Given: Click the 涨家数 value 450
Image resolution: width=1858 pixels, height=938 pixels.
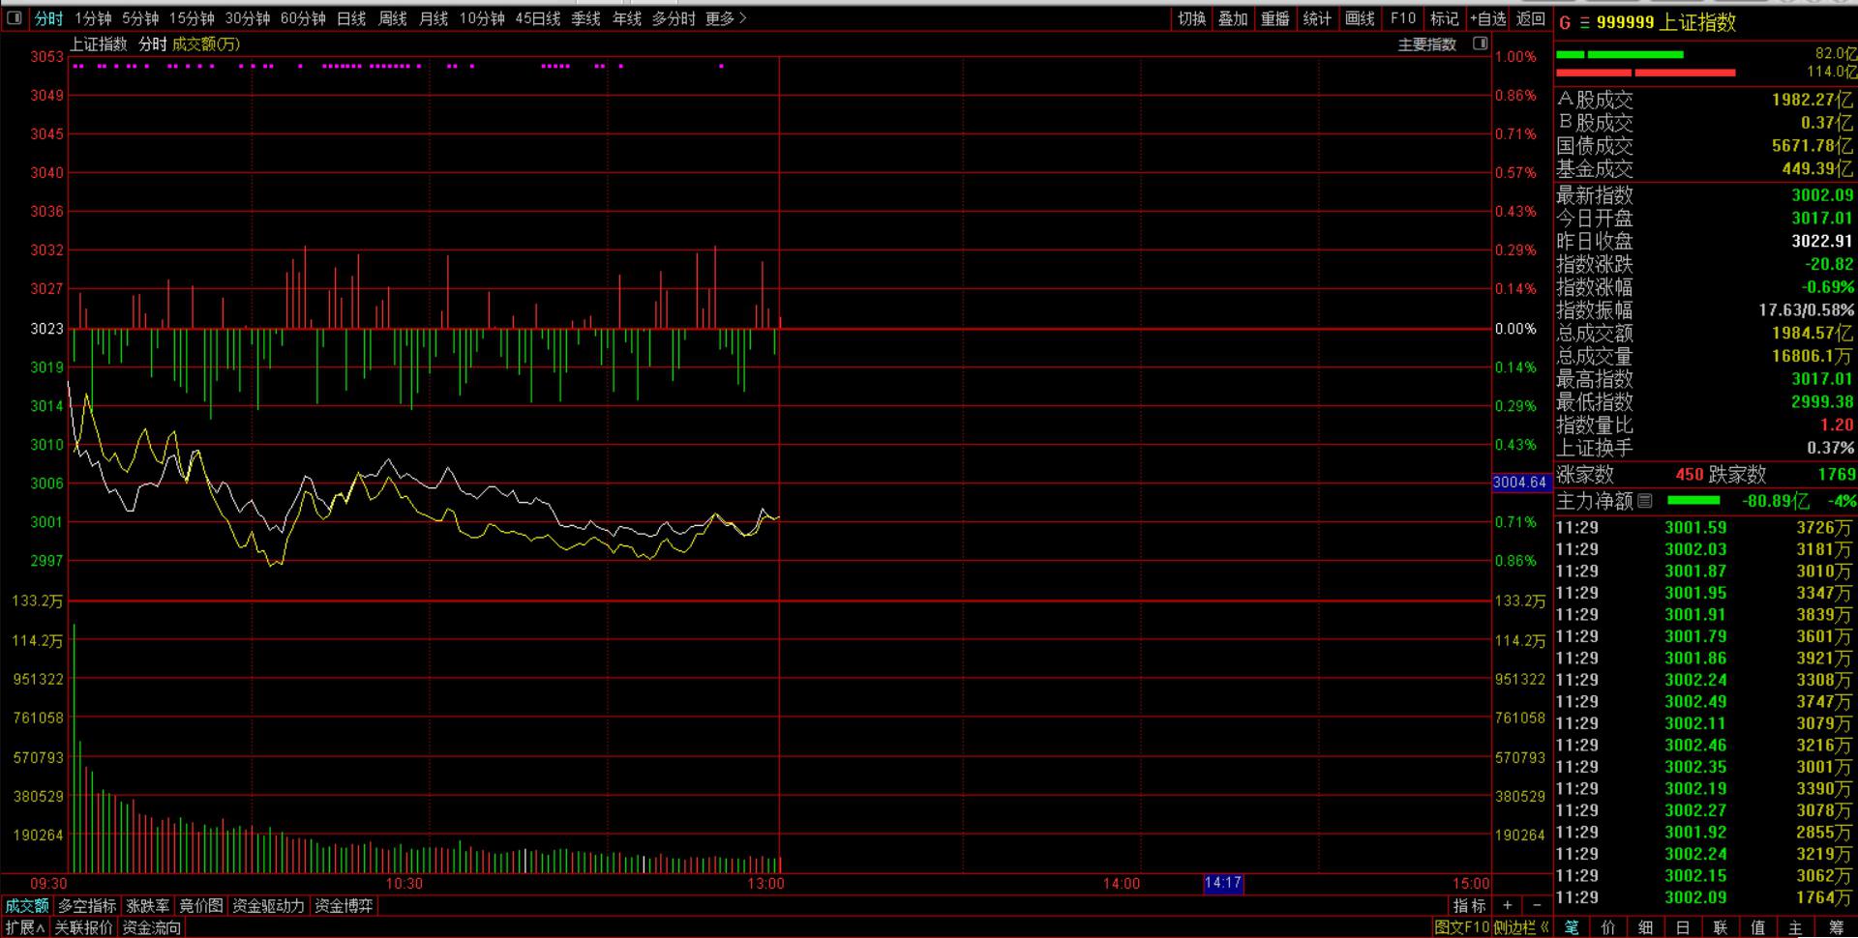Looking at the screenshot, I should (1690, 475).
